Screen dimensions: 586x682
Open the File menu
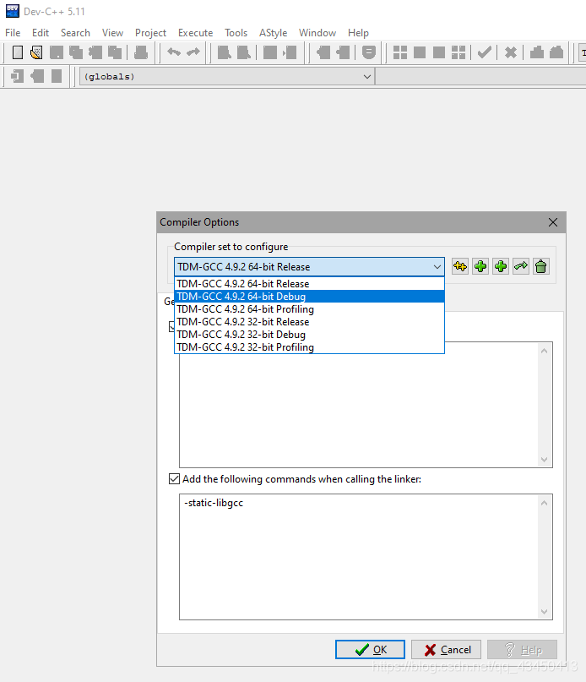point(13,33)
